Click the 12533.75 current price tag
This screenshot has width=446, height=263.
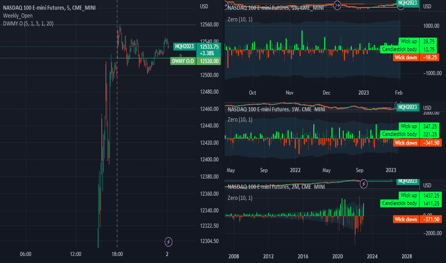click(209, 47)
